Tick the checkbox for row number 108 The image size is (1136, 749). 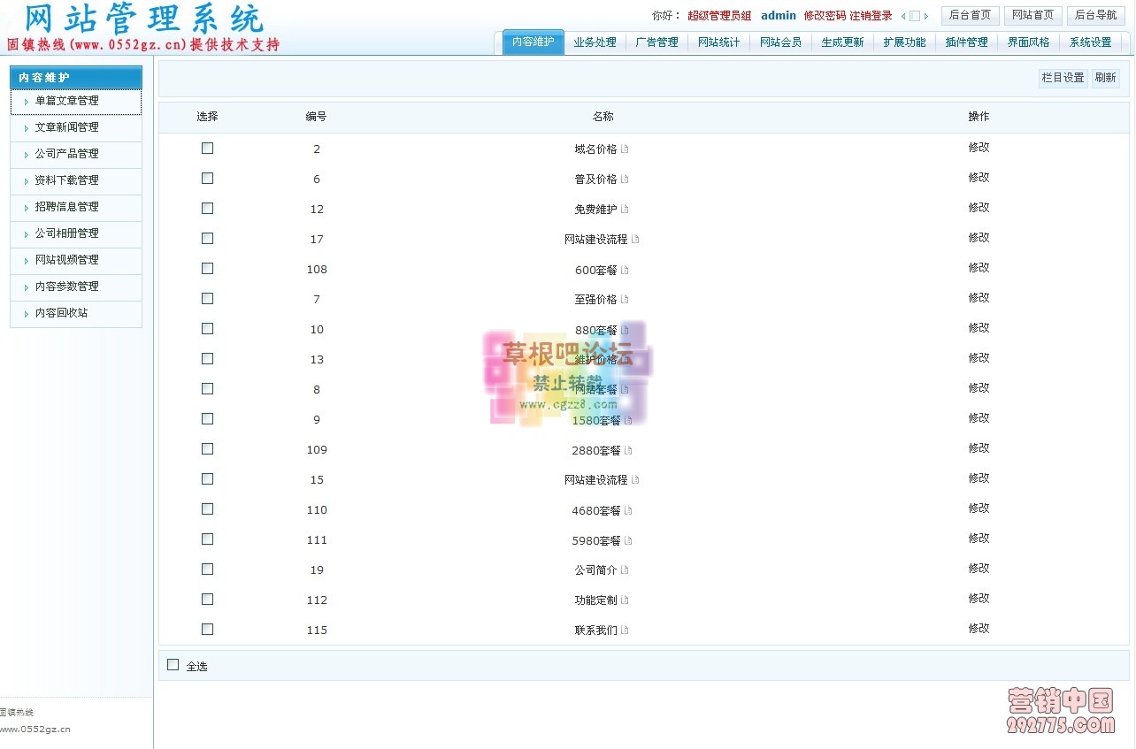pos(207,269)
